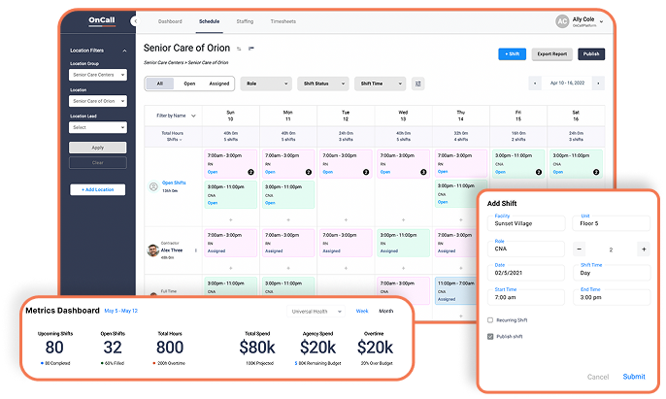Click the Export Report button
666x399 pixels.
tap(552, 54)
